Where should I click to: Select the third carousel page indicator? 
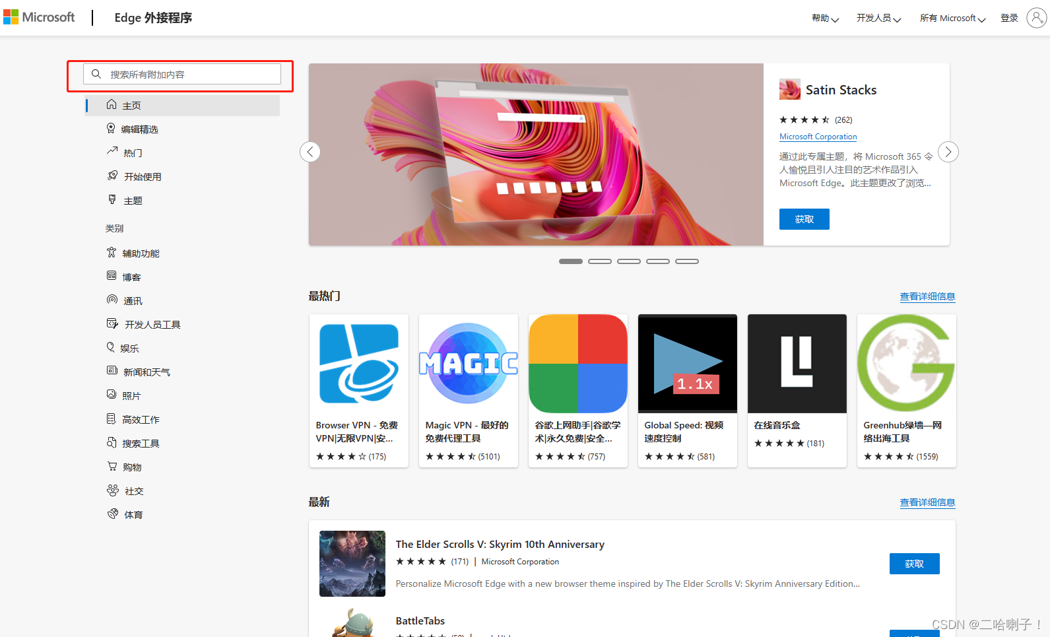click(629, 261)
